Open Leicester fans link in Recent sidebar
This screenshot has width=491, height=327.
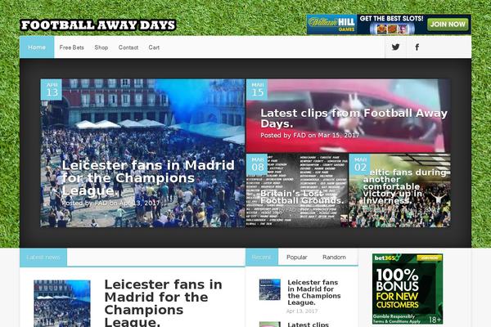tap(314, 293)
